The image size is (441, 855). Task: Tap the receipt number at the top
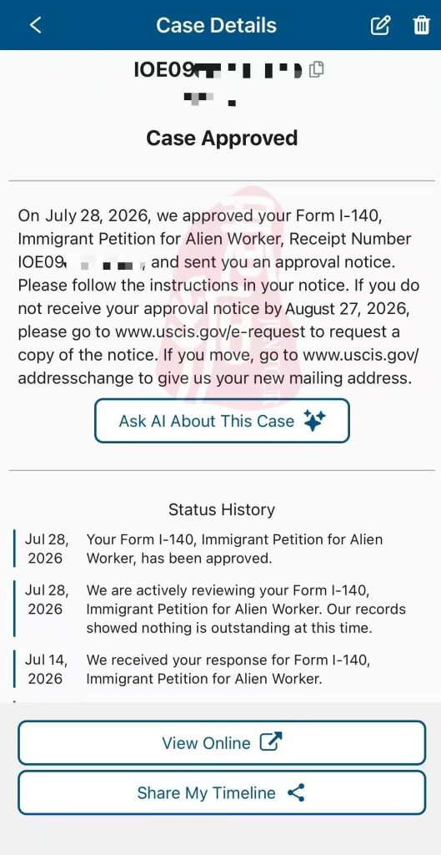coord(218,70)
